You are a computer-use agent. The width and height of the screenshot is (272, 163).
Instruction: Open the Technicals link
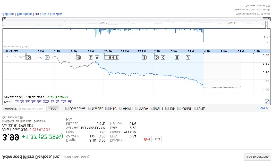point(24,14)
